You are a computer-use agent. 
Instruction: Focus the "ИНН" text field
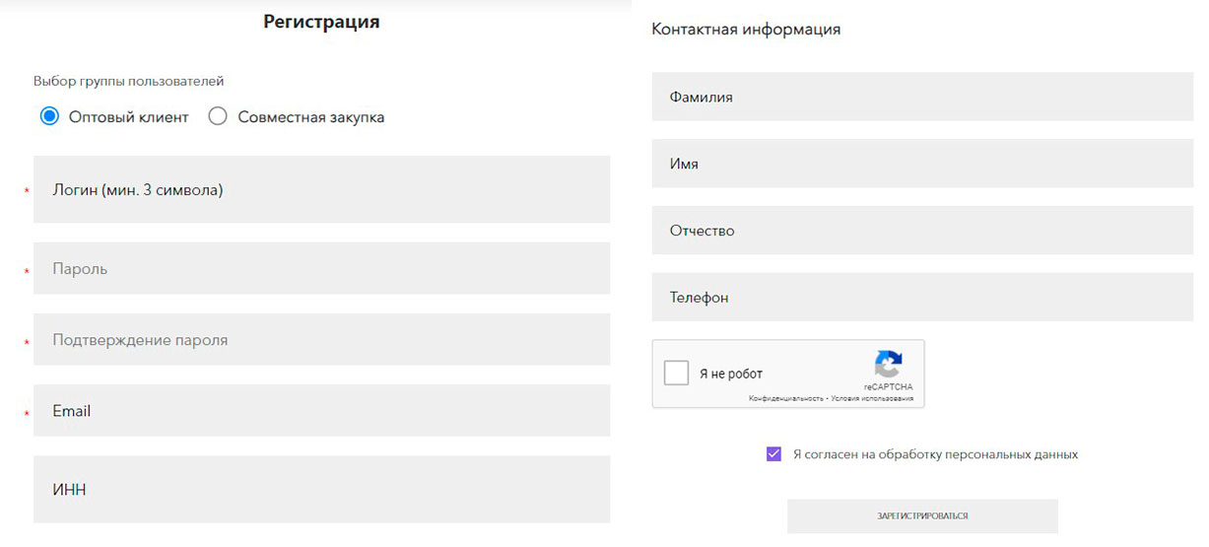(x=321, y=489)
